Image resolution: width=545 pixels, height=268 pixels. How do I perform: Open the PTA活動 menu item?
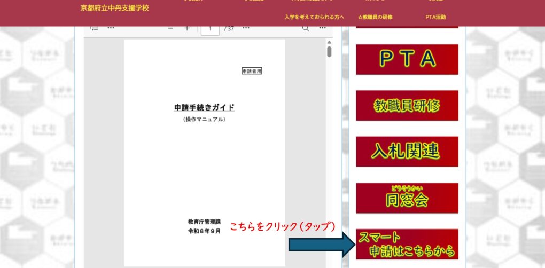pos(435,17)
